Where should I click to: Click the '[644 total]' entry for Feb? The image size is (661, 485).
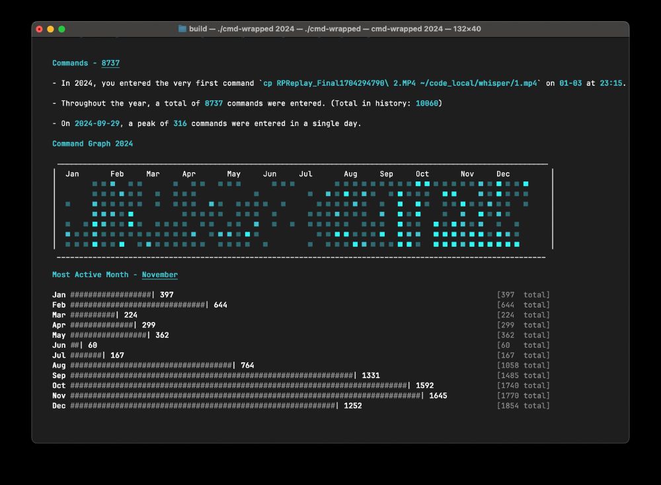click(x=523, y=305)
